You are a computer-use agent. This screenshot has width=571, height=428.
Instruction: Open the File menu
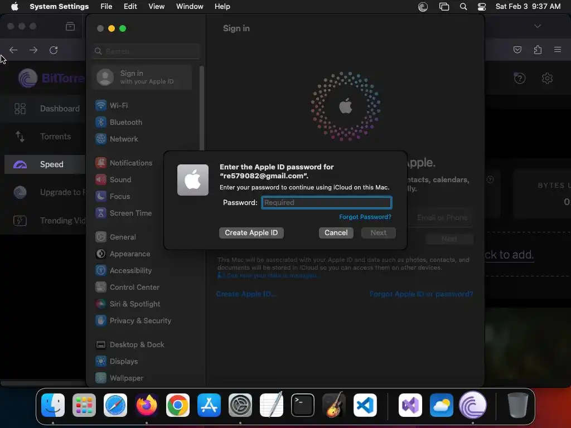coord(107,7)
